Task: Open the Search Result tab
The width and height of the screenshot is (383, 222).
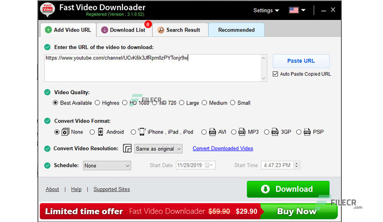Action: pos(180,30)
